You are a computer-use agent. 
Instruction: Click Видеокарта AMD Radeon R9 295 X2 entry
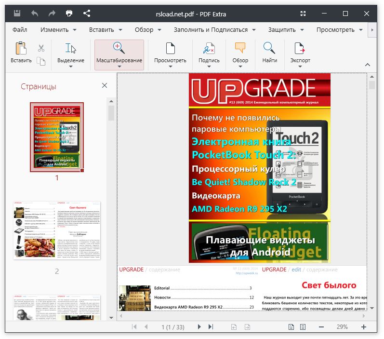[204, 307]
